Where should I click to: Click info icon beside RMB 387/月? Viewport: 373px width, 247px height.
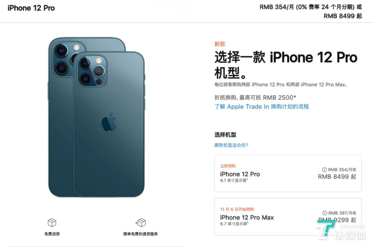(x=325, y=213)
